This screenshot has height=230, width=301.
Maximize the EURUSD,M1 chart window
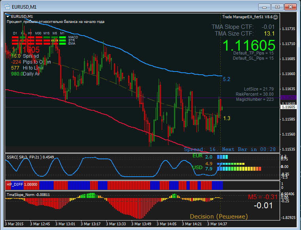point(277,7)
